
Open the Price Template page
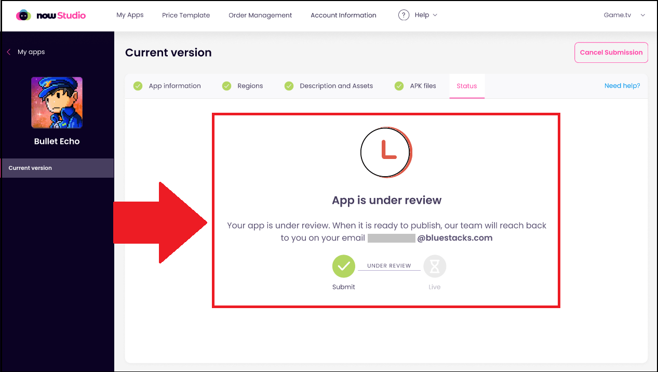186,15
